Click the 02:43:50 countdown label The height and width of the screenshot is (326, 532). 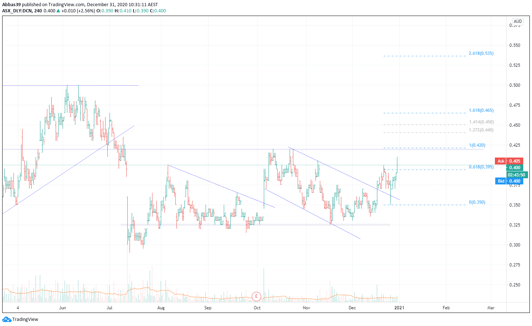(x=516, y=175)
